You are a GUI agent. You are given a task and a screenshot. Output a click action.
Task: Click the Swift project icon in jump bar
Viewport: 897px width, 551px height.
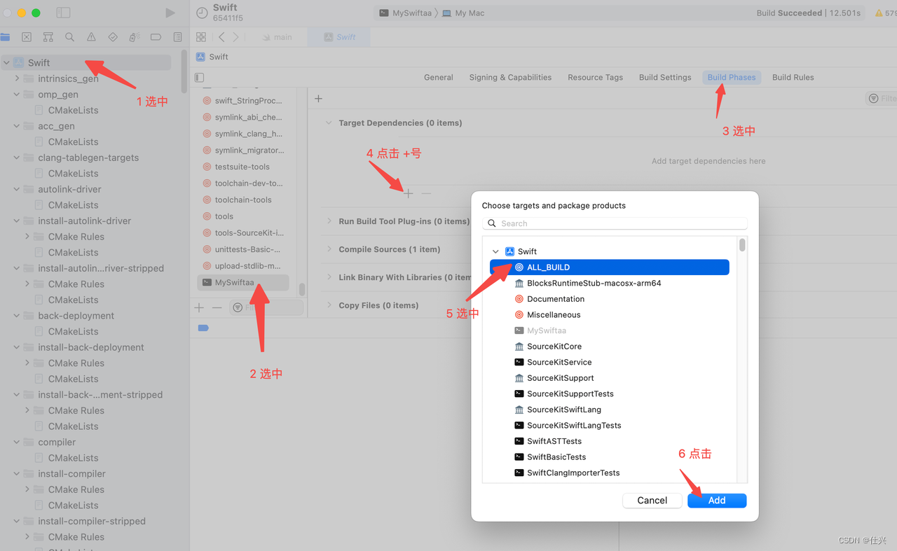pyautogui.click(x=201, y=57)
